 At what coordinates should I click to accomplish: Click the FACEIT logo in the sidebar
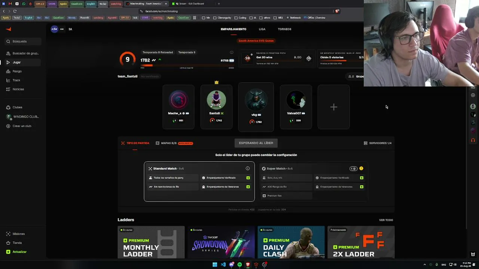[9, 29]
